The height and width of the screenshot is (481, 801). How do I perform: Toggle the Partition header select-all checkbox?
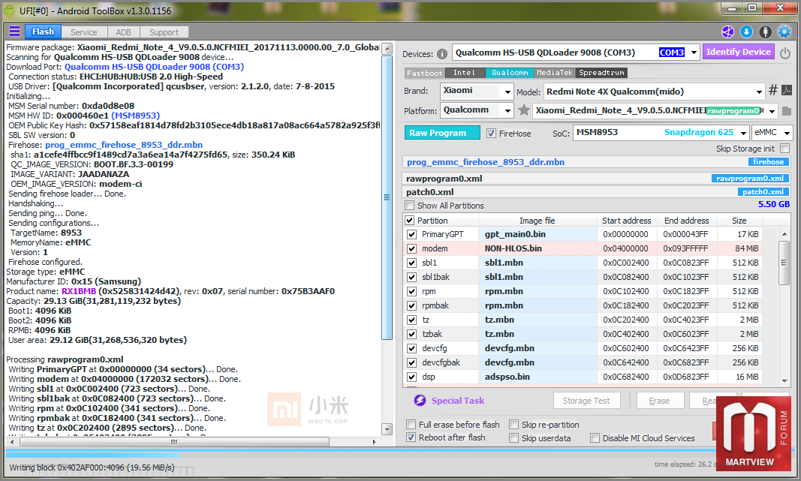(x=409, y=220)
